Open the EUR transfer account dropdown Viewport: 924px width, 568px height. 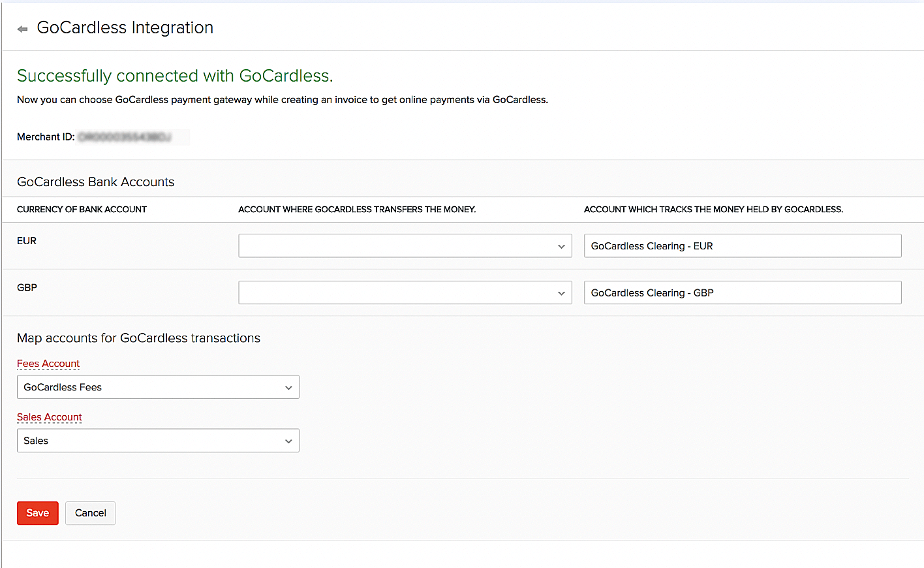click(x=405, y=246)
